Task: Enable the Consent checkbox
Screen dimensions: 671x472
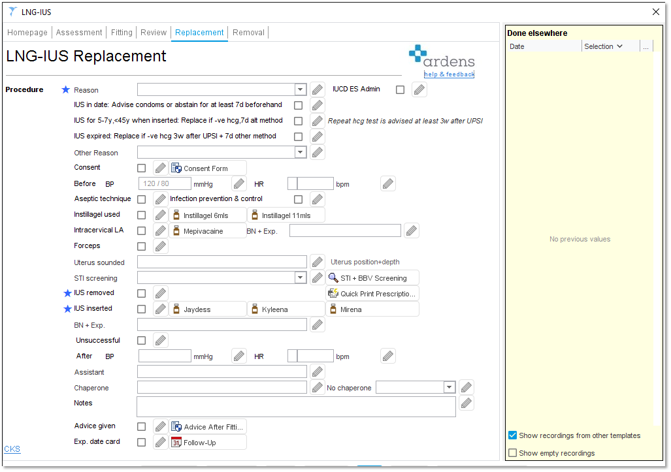Action: [141, 167]
